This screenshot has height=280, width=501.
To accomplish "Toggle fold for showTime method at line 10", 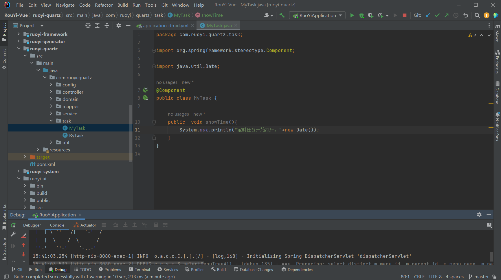I will pyautogui.click(x=154, y=122).
